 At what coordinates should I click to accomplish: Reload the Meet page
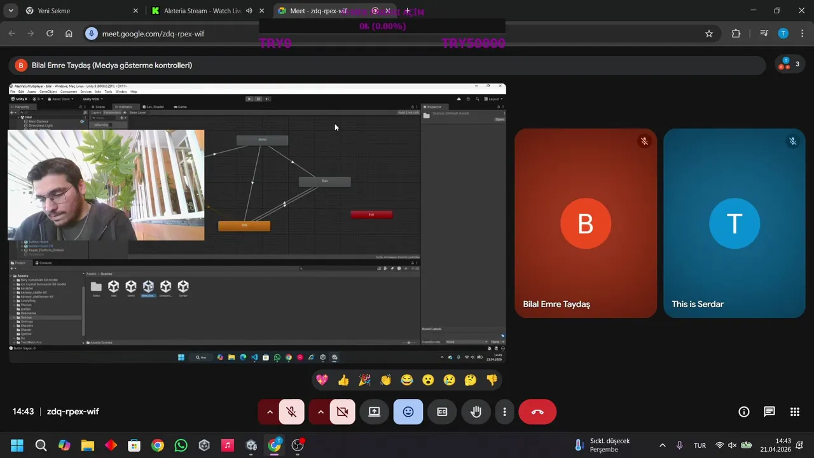[50, 34]
